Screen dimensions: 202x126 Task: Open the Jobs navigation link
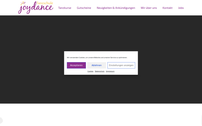pyautogui.click(x=181, y=8)
